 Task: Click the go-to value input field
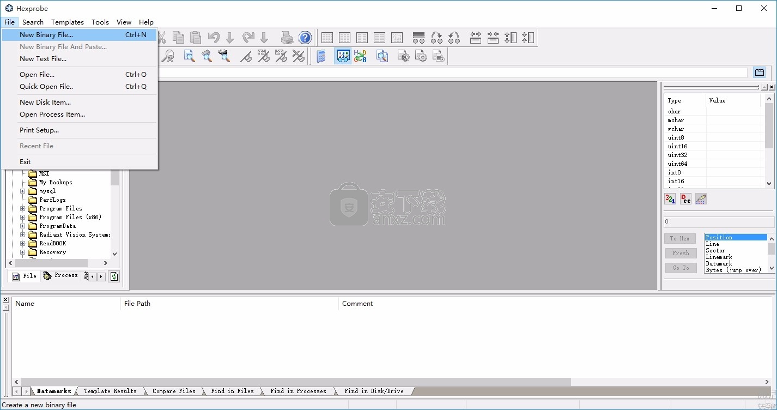pos(719,222)
